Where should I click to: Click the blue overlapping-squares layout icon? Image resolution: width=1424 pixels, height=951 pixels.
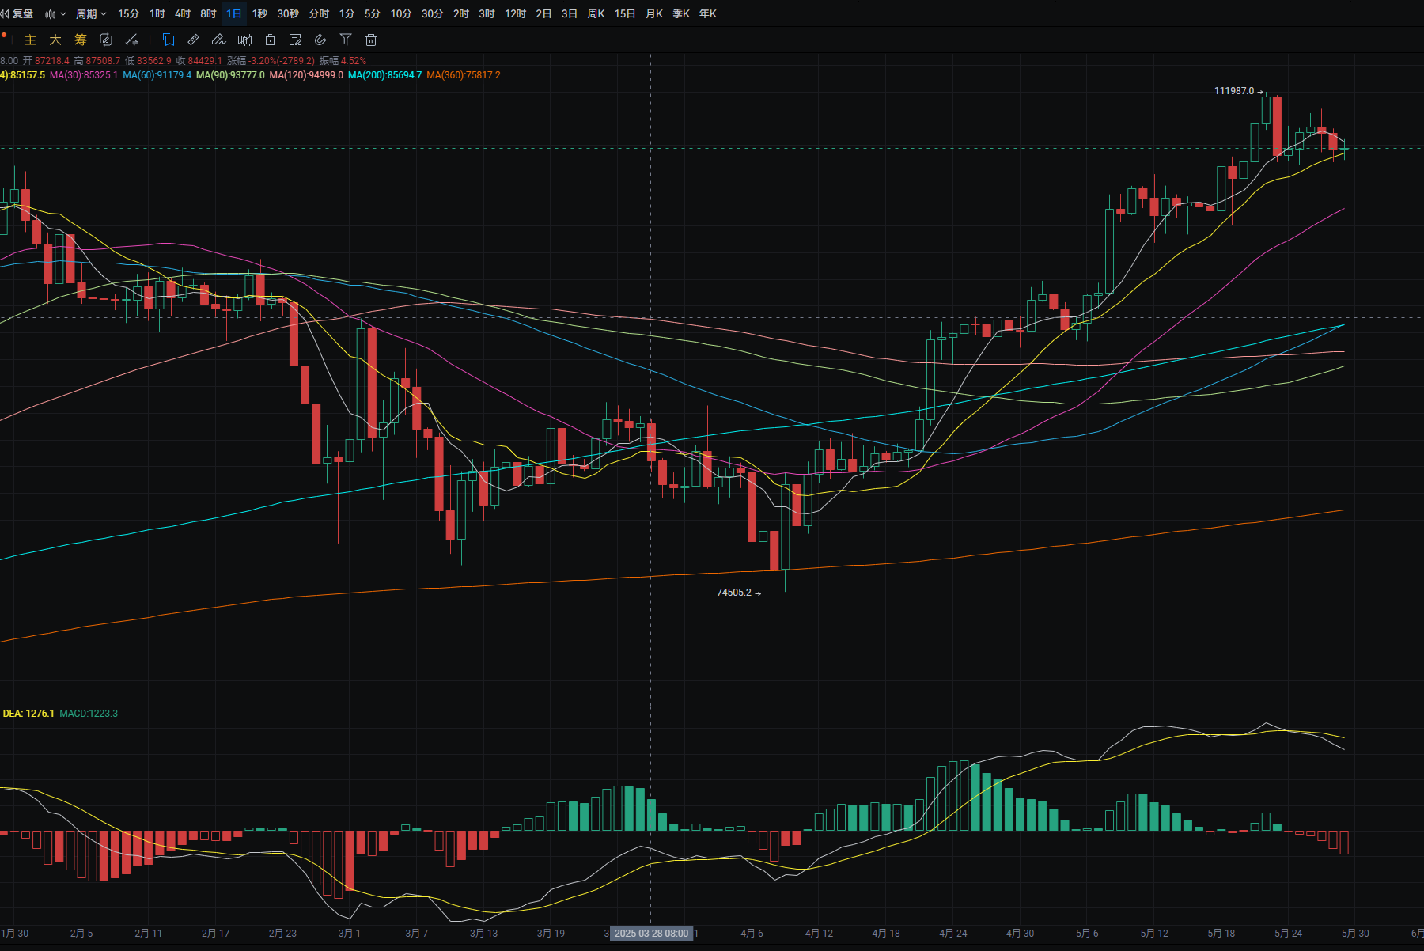click(168, 40)
